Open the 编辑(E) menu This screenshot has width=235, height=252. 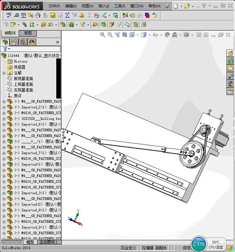tap(71, 6)
